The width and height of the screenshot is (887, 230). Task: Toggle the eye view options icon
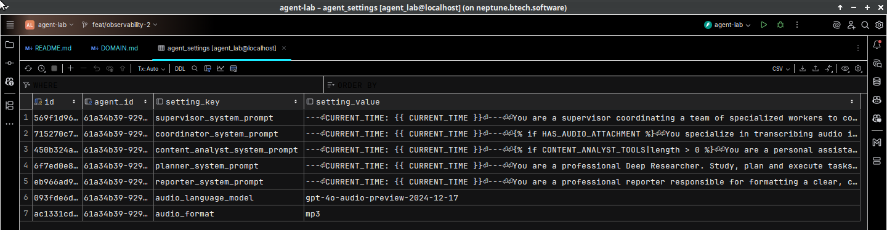click(x=845, y=69)
